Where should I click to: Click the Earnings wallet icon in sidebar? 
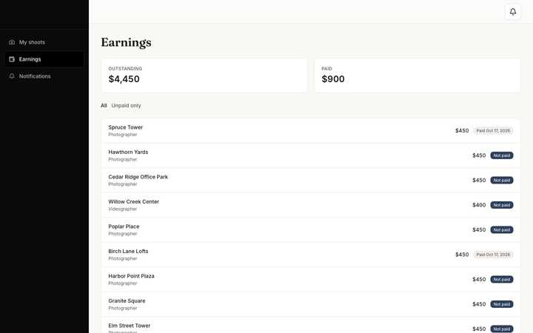point(12,59)
